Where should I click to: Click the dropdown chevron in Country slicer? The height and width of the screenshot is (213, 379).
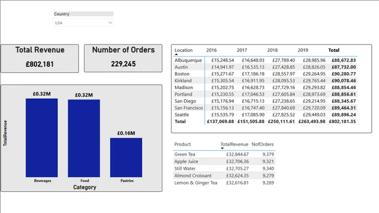(111, 22)
